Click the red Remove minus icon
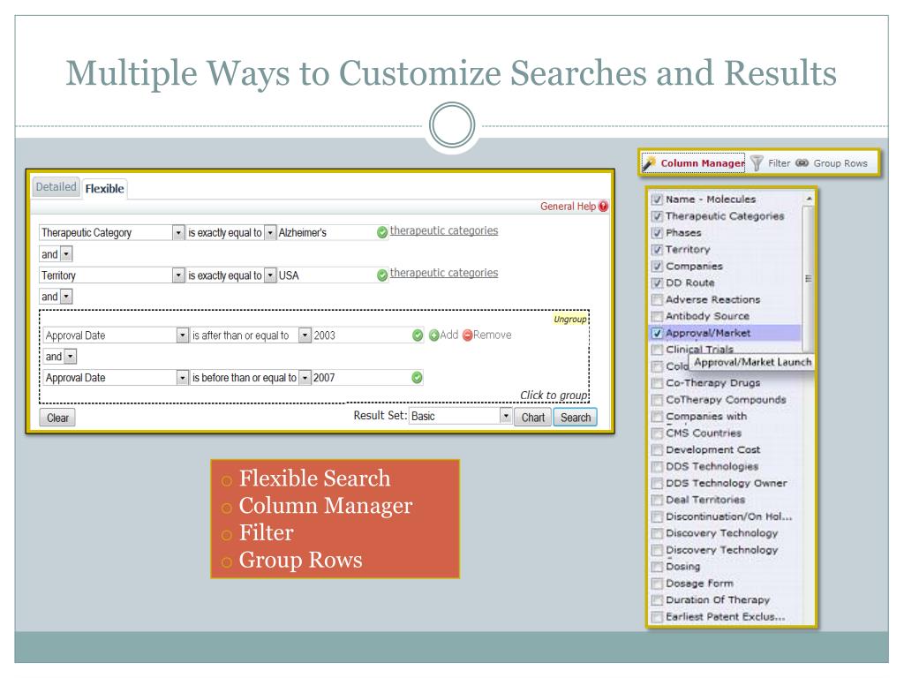Image resolution: width=904 pixels, height=678 pixels. click(x=468, y=335)
